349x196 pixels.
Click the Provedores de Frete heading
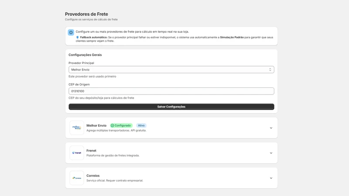click(x=86, y=14)
